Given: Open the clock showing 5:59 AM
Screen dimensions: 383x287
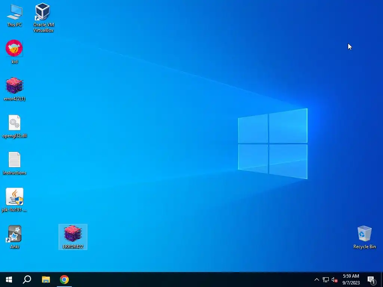Looking at the screenshot, I should click(351, 280).
